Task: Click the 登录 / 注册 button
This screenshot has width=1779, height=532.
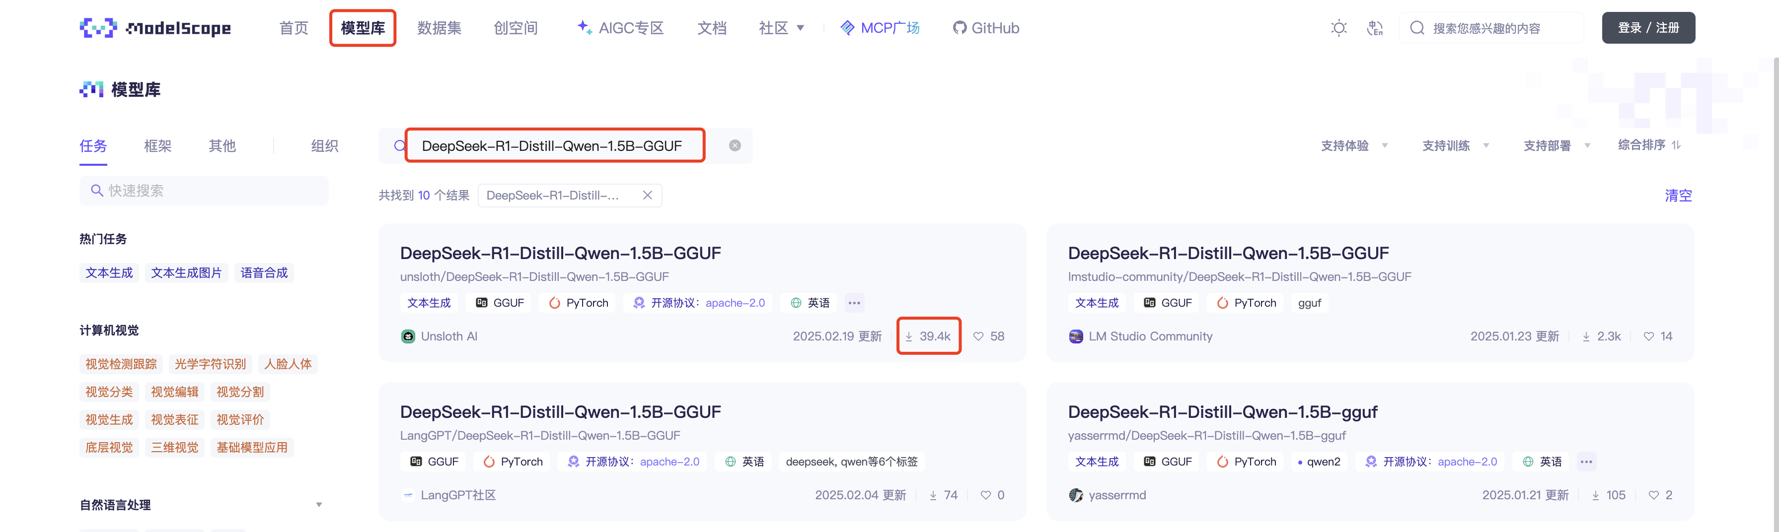Action: coord(1648,28)
